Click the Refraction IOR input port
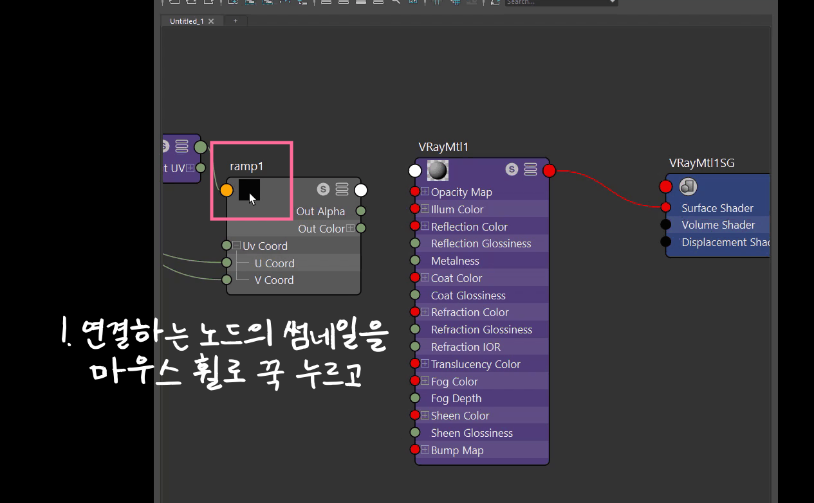814x503 pixels. click(x=415, y=346)
